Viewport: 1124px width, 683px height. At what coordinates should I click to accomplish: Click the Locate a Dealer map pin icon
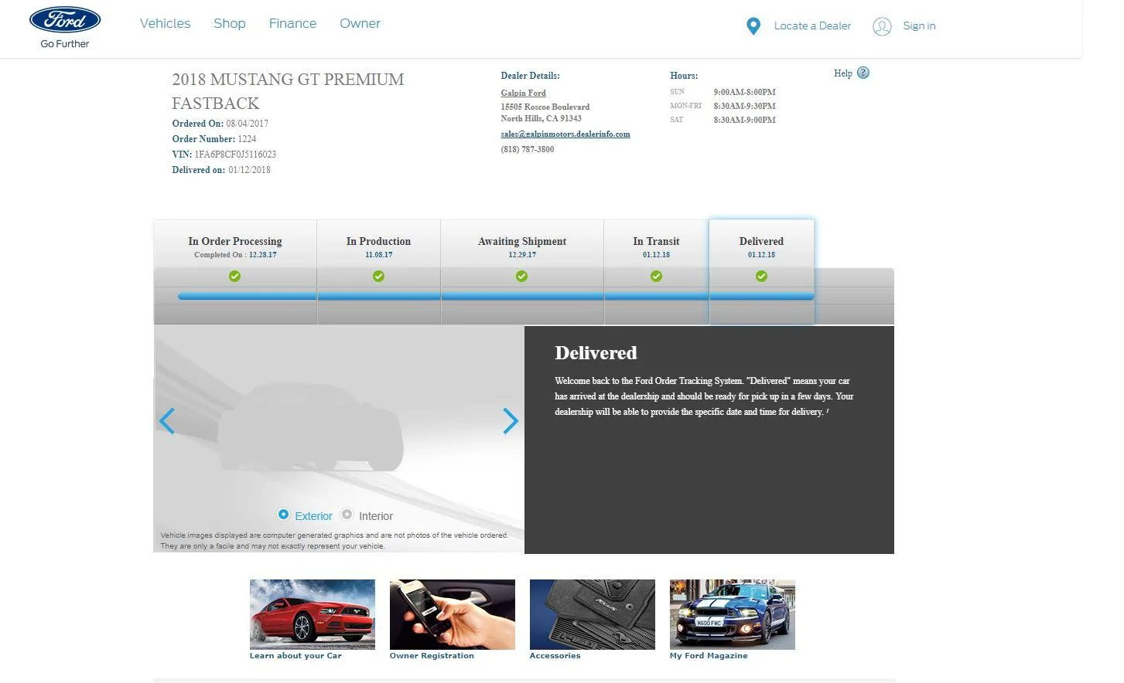click(x=753, y=26)
